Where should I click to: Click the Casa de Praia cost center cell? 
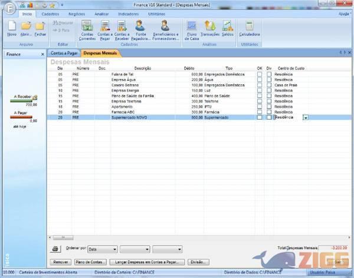click(291, 85)
